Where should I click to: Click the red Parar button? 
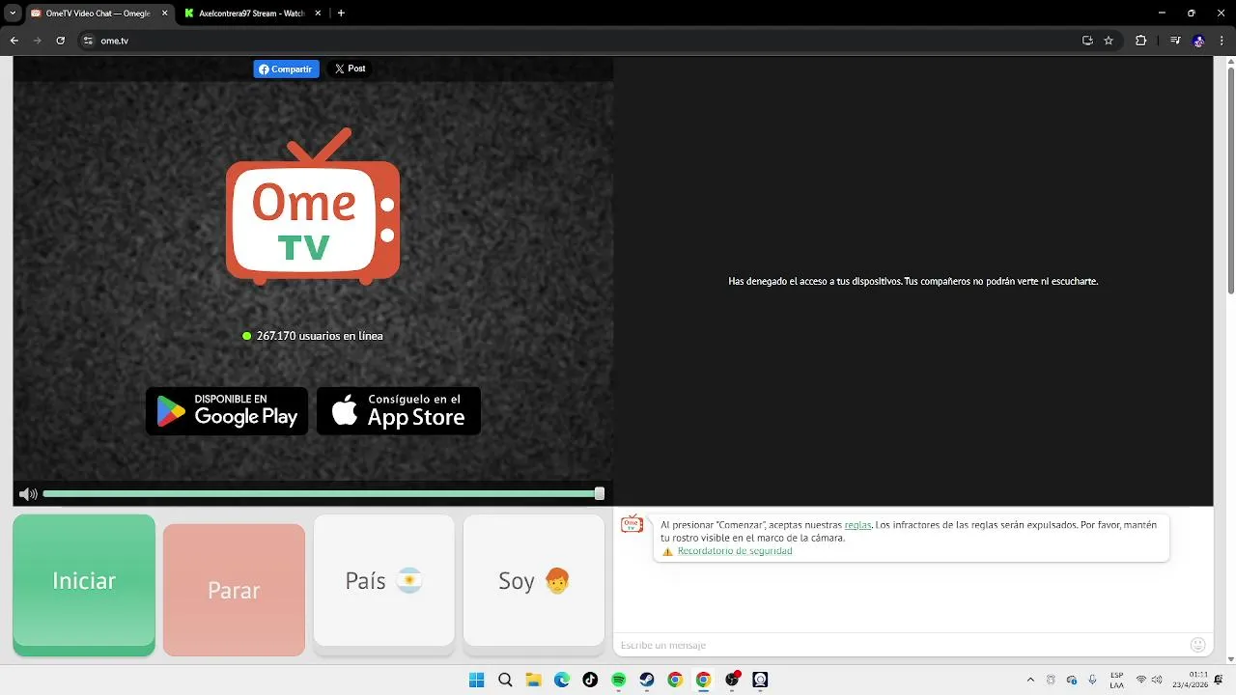[x=234, y=590]
